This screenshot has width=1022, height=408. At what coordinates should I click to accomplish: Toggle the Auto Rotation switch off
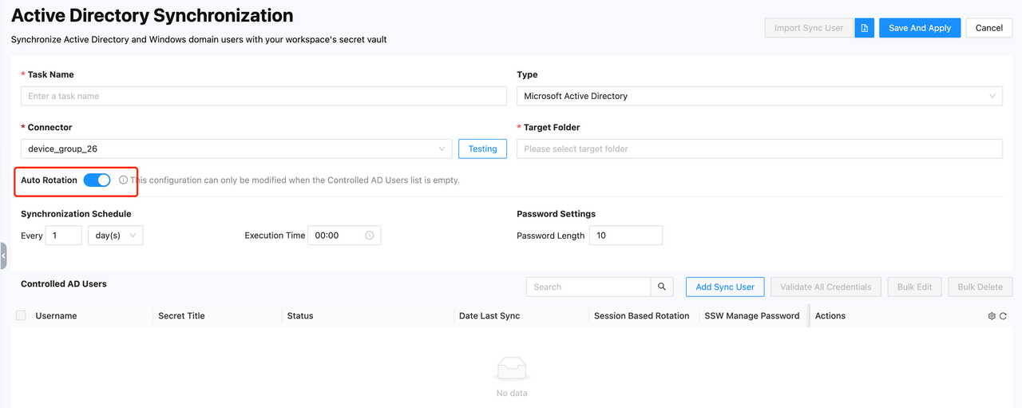coord(97,180)
